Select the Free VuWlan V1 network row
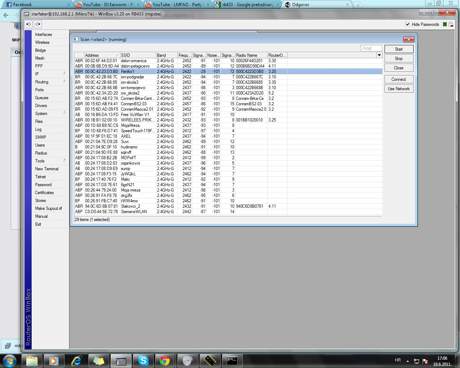 click(228, 115)
